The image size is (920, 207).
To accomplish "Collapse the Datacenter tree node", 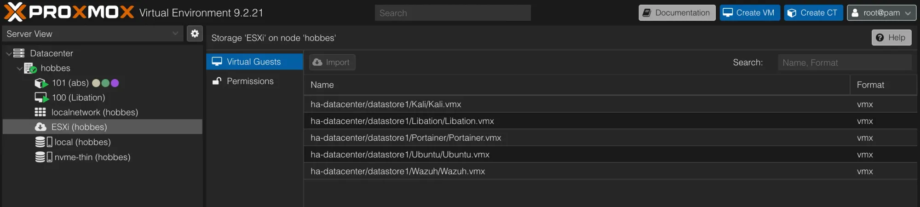I will pyautogui.click(x=9, y=54).
